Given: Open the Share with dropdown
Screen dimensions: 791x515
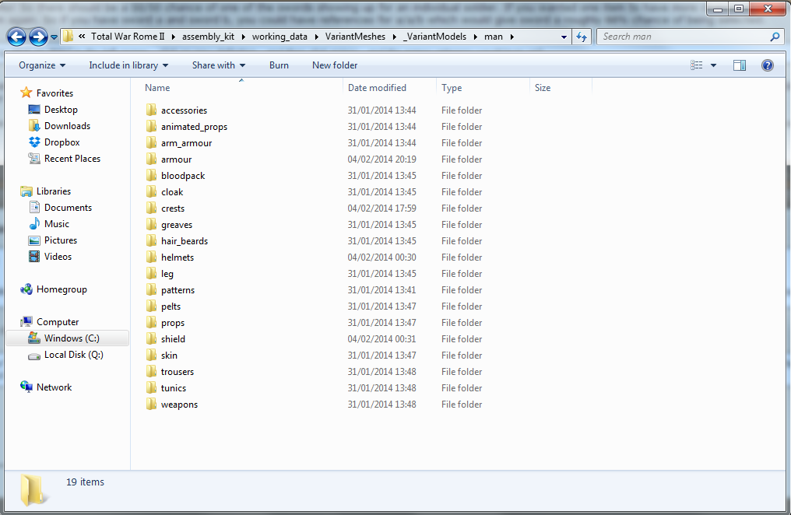Looking at the screenshot, I should pos(219,65).
